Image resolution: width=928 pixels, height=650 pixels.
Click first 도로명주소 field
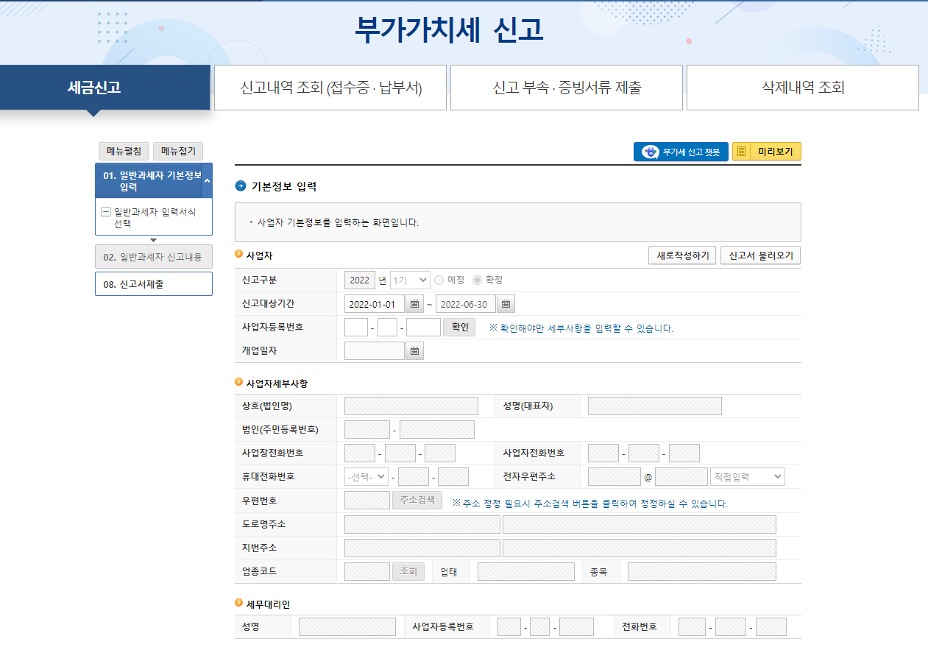tap(422, 524)
